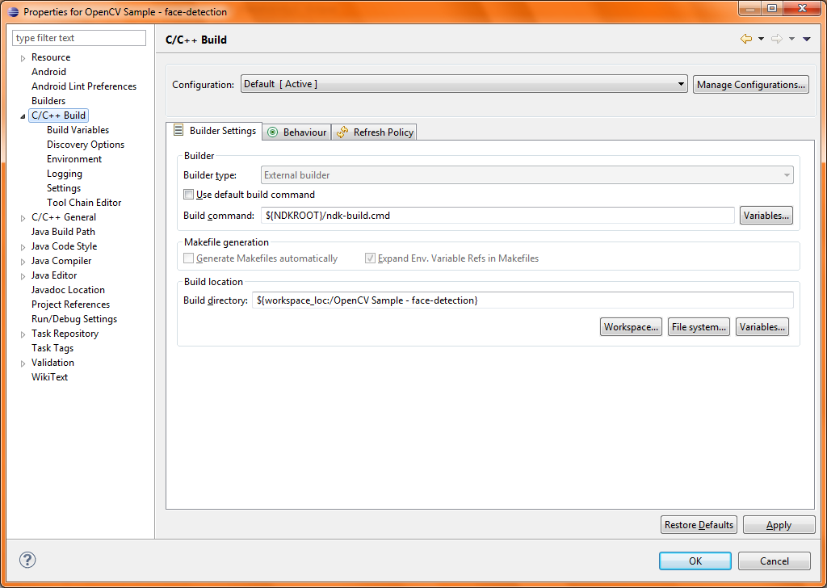
Task: Open the Refresh Policy tab
Action: pos(375,132)
